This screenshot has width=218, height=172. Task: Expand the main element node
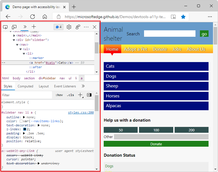point(14,36)
